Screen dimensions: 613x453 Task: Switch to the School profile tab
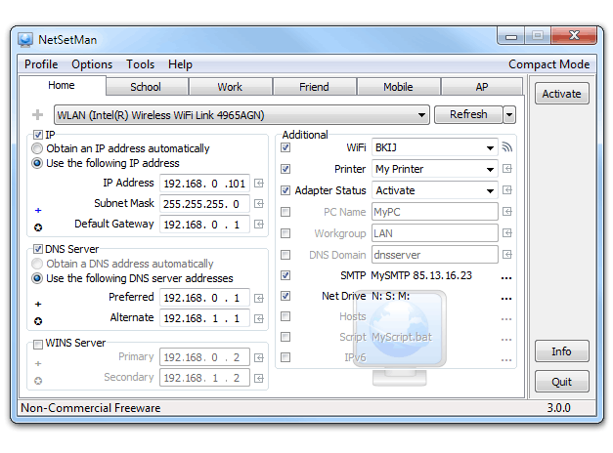pos(146,87)
